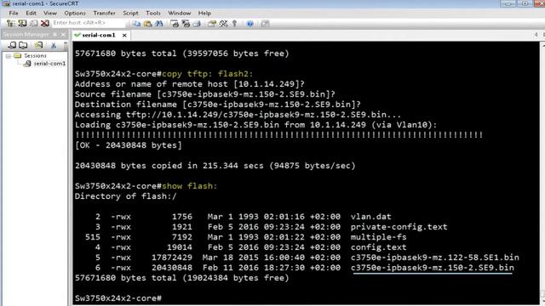Click the 'private-config.text' file name
This screenshot has height=306, width=545.
point(399,227)
